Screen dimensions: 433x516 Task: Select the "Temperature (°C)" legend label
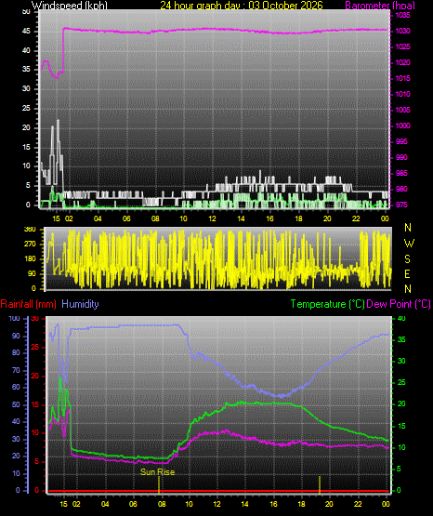327,304
